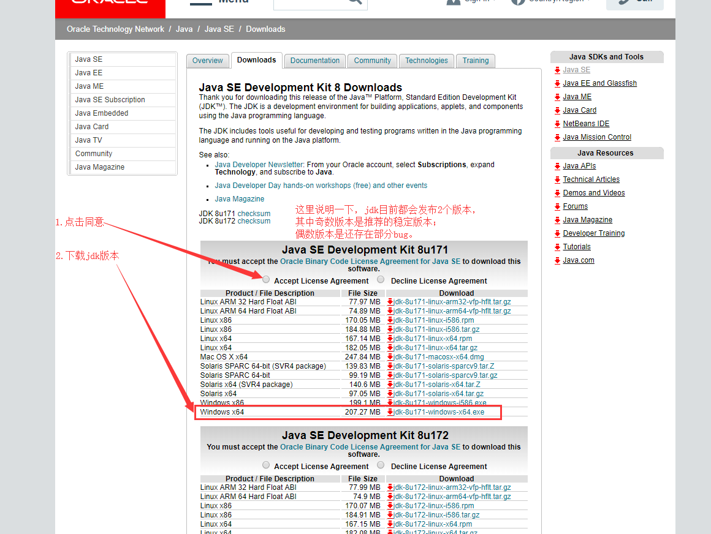Switch to the Documentation tab

[315, 61]
